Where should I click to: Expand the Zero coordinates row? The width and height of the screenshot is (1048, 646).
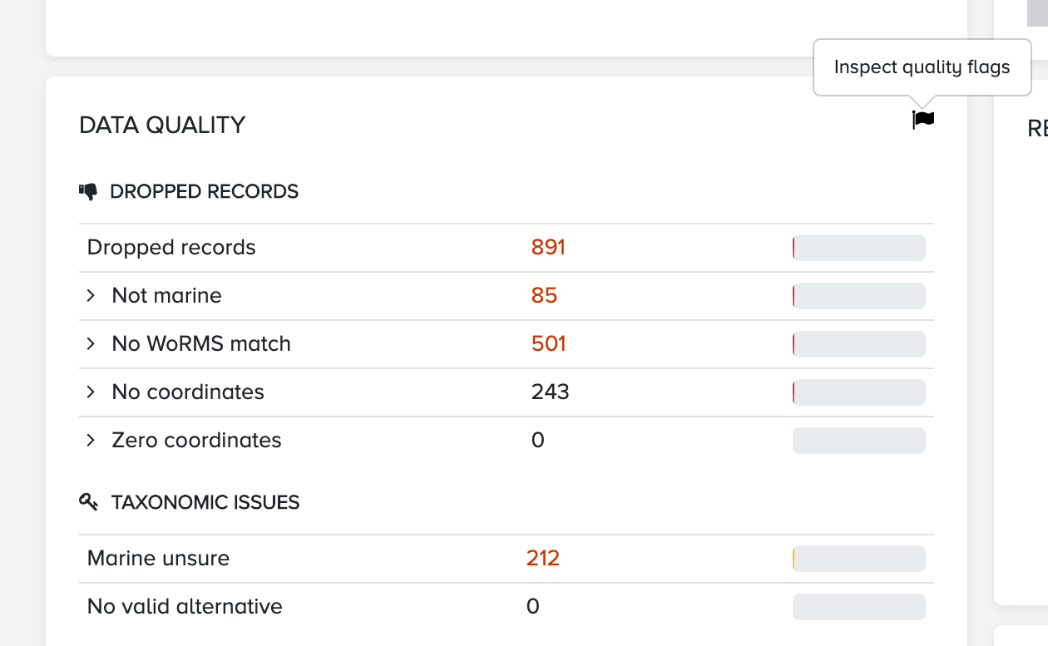[91, 441]
